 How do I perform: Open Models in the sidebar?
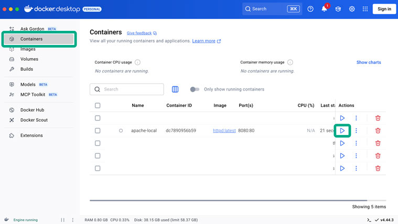[39, 85]
